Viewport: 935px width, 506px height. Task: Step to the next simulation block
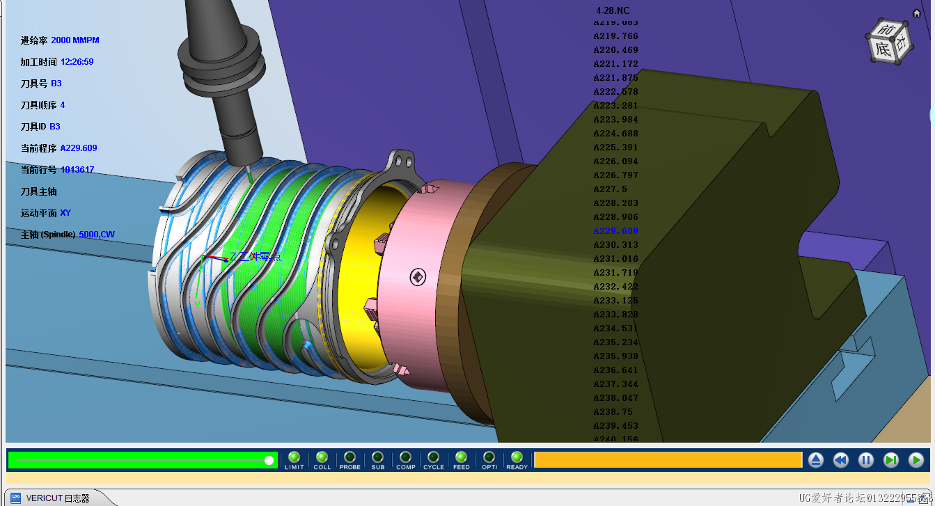(891, 460)
